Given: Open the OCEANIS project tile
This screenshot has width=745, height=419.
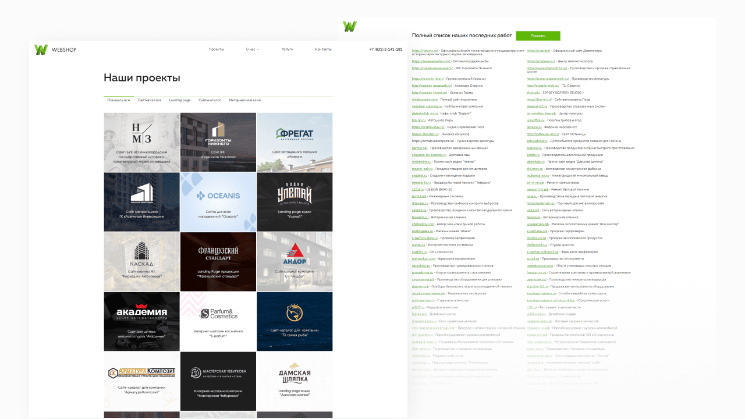Looking at the screenshot, I should [218, 202].
